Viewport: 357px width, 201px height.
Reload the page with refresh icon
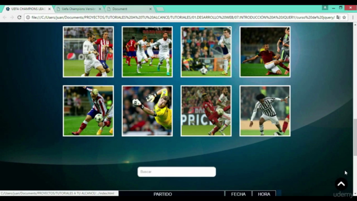(x=20, y=17)
